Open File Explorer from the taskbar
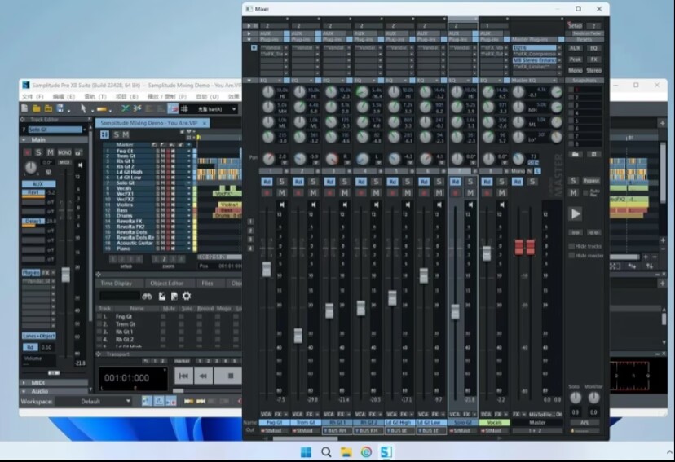 click(x=346, y=452)
